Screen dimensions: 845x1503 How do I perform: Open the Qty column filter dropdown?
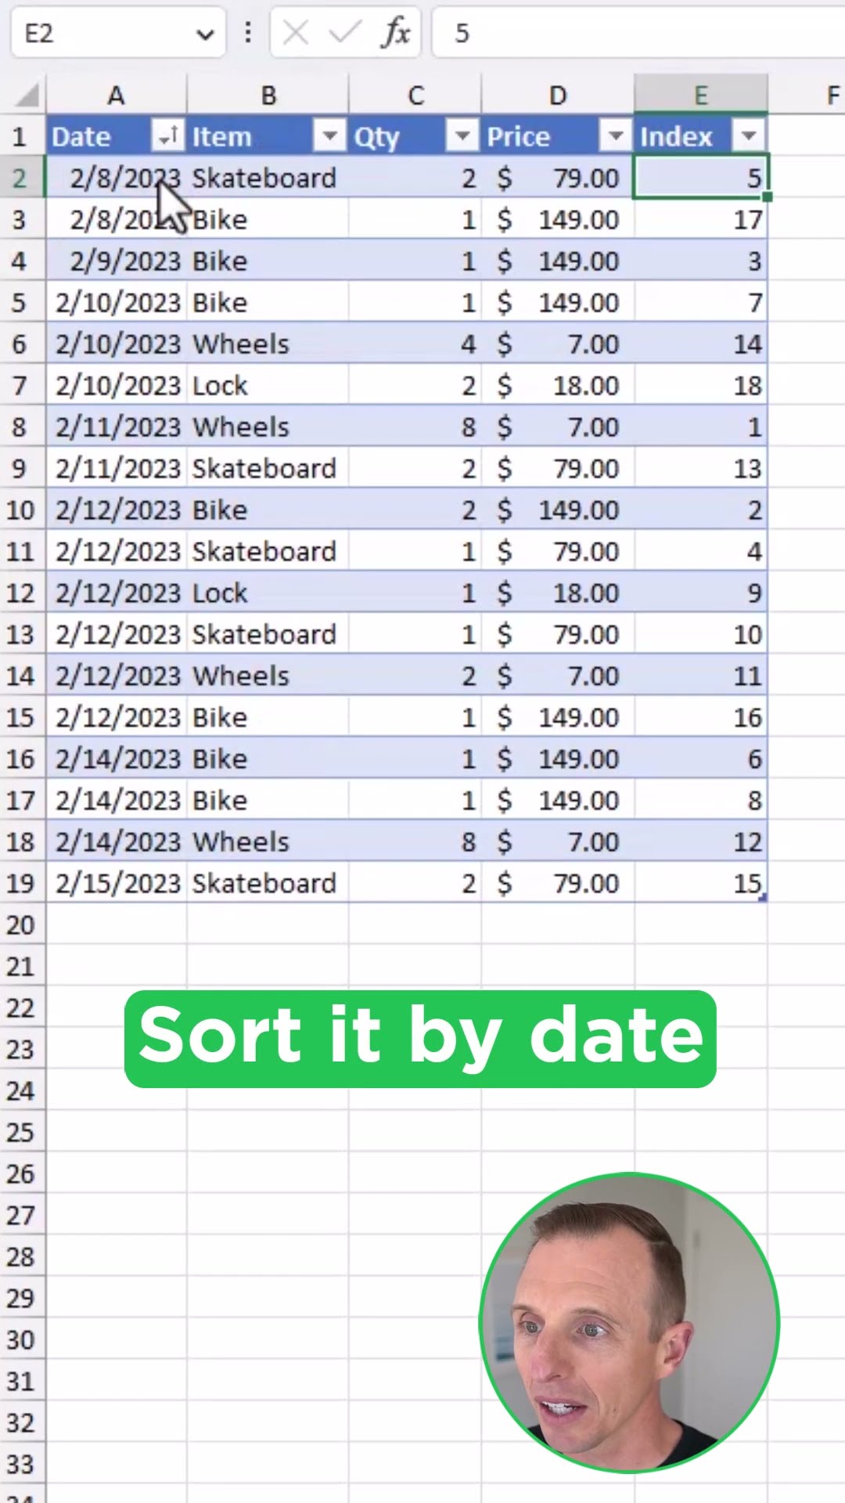point(462,136)
